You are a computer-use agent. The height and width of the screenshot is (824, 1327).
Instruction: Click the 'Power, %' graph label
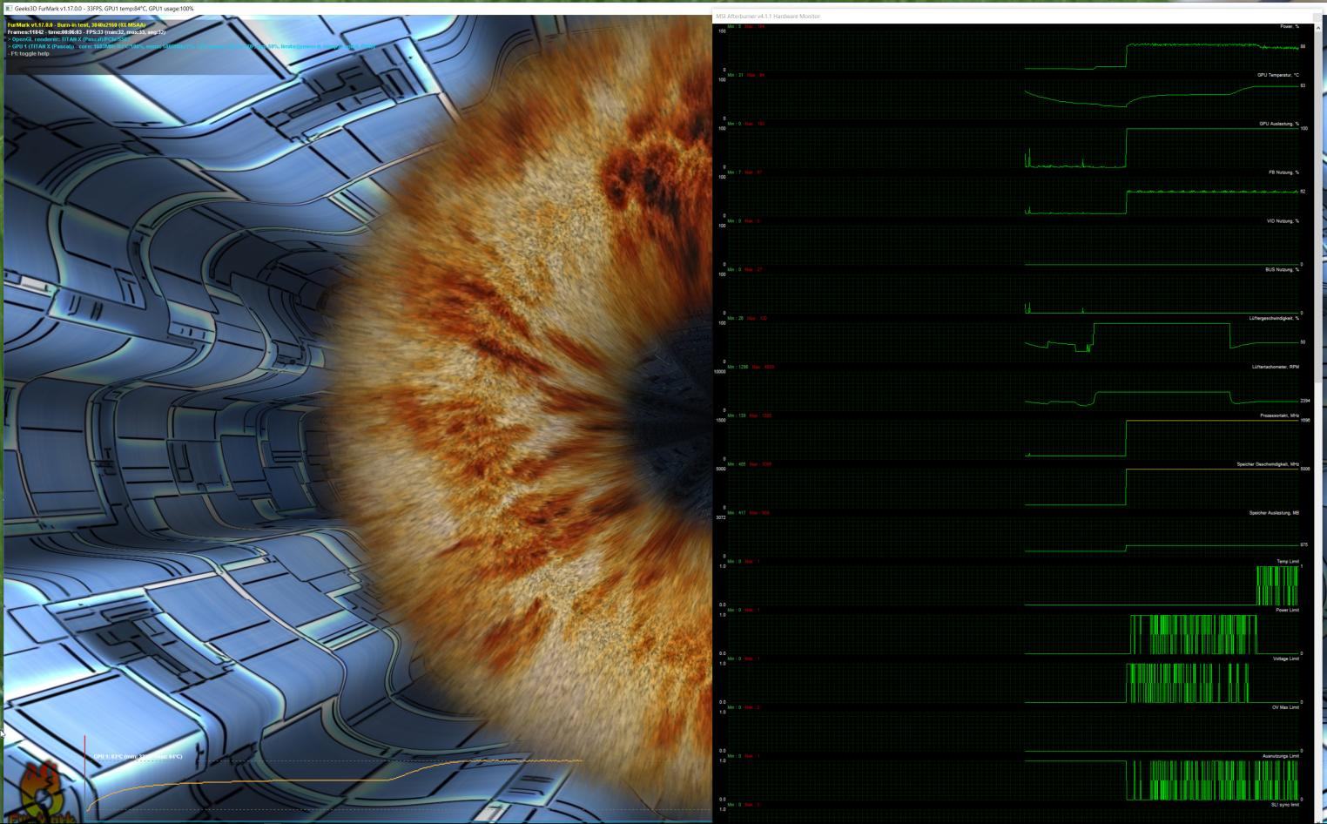click(1289, 26)
